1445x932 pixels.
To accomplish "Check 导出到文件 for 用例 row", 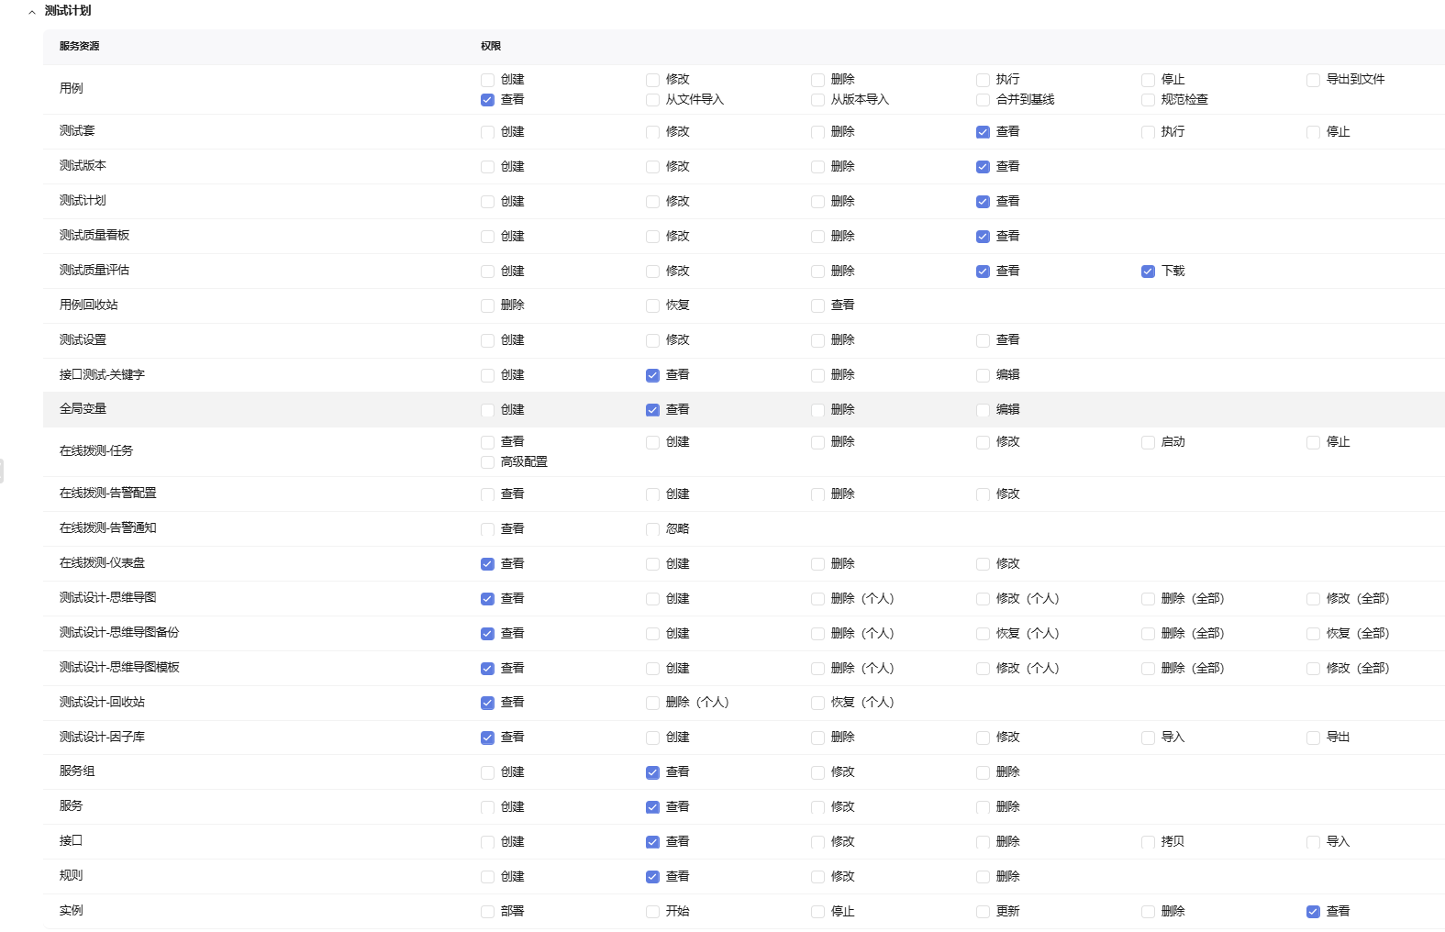I will pos(1313,80).
